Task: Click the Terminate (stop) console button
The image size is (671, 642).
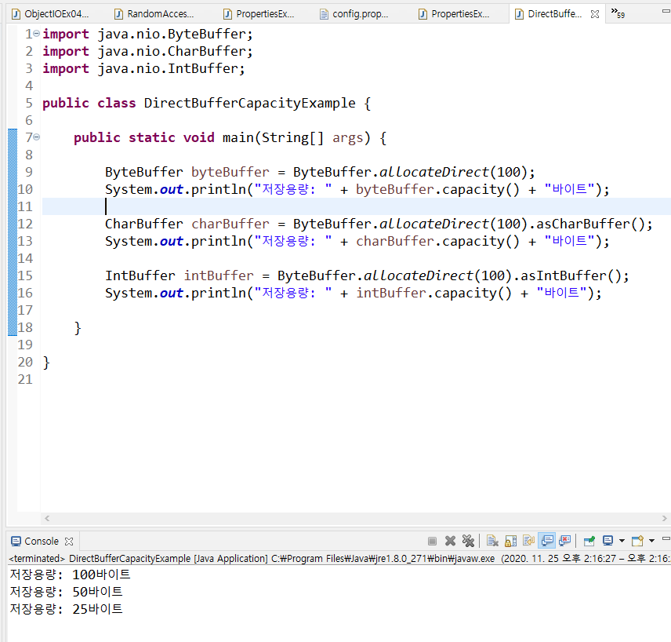Action: coord(432,542)
